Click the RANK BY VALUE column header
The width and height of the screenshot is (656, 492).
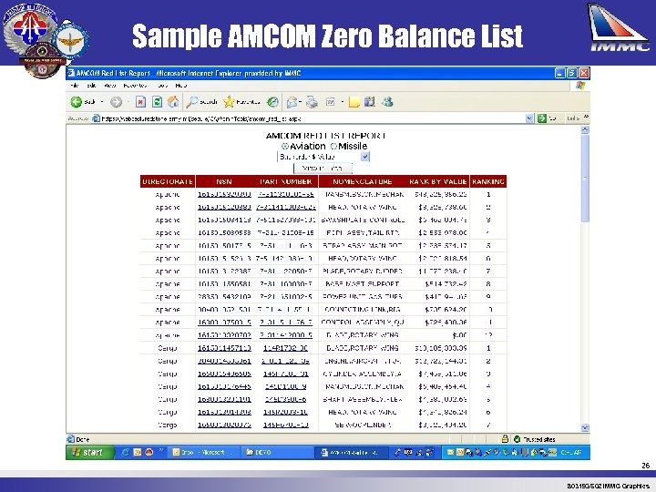pyautogui.click(x=437, y=181)
